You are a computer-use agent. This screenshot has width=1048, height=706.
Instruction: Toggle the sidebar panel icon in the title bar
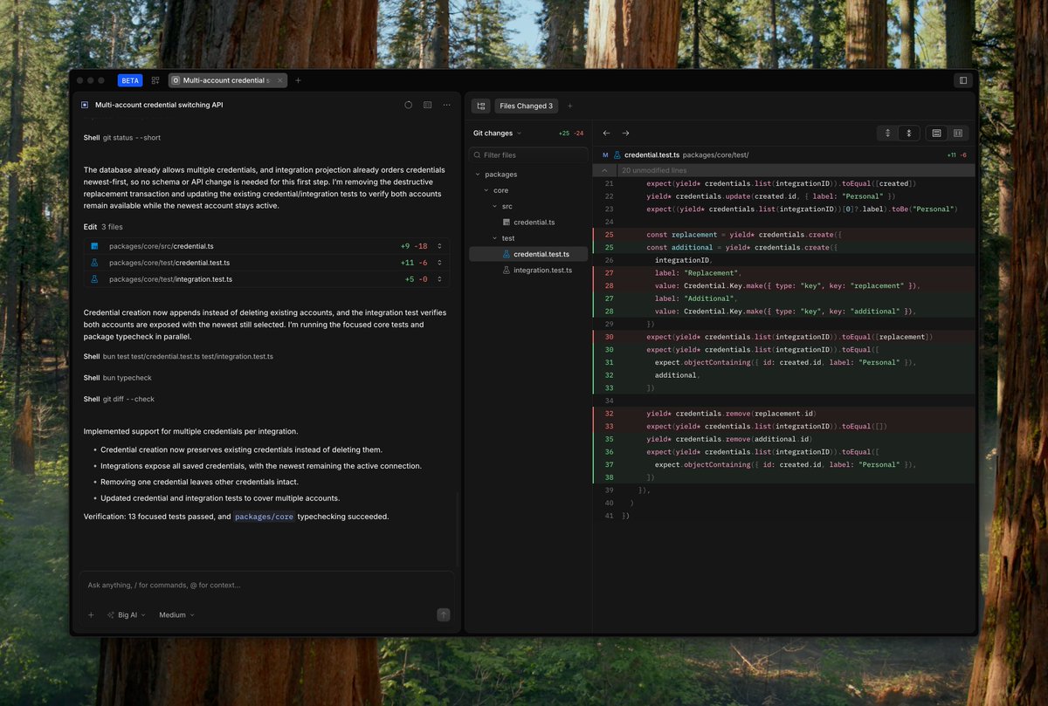tap(963, 80)
